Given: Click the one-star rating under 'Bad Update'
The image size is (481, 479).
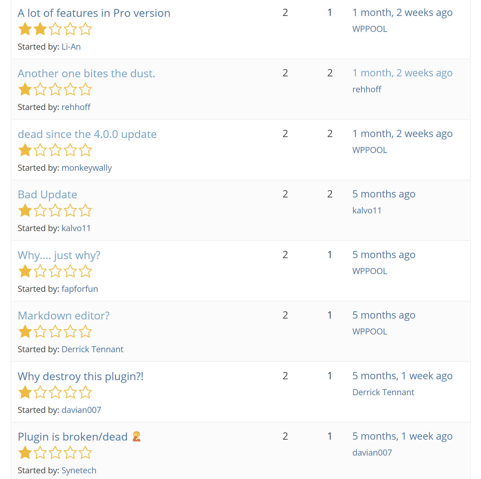Looking at the screenshot, I should click(55, 211).
